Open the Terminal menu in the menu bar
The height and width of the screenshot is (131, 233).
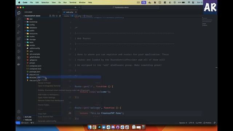(73, 3)
